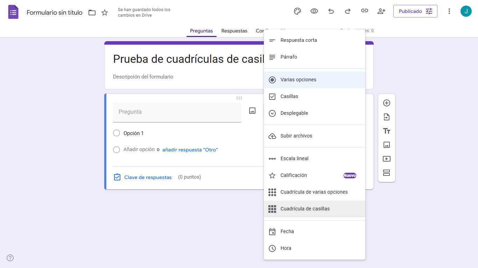The image size is (478, 268).
Task: Click the undo arrow icon
Action: pos(331,11)
